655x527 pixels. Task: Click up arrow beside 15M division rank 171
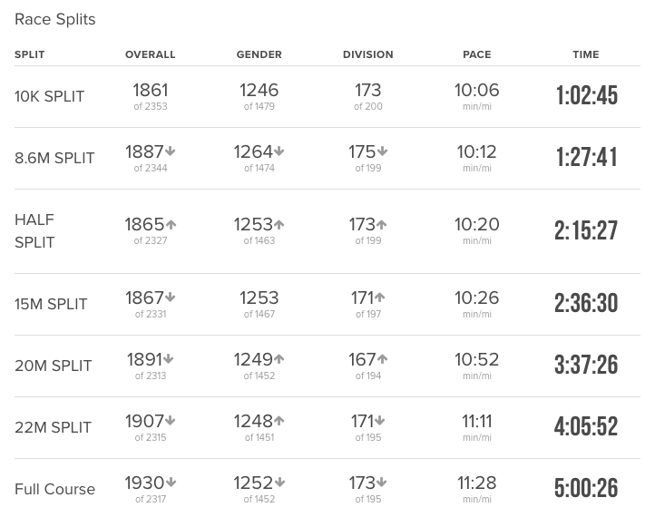379,298
